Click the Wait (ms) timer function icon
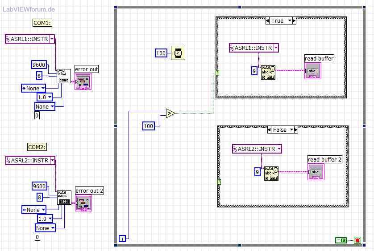 click(x=178, y=53)
